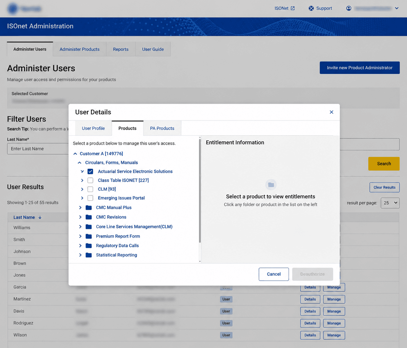Open the Administer Products tab
Viewport: 407px width, 348px height.
coord(79,49)
